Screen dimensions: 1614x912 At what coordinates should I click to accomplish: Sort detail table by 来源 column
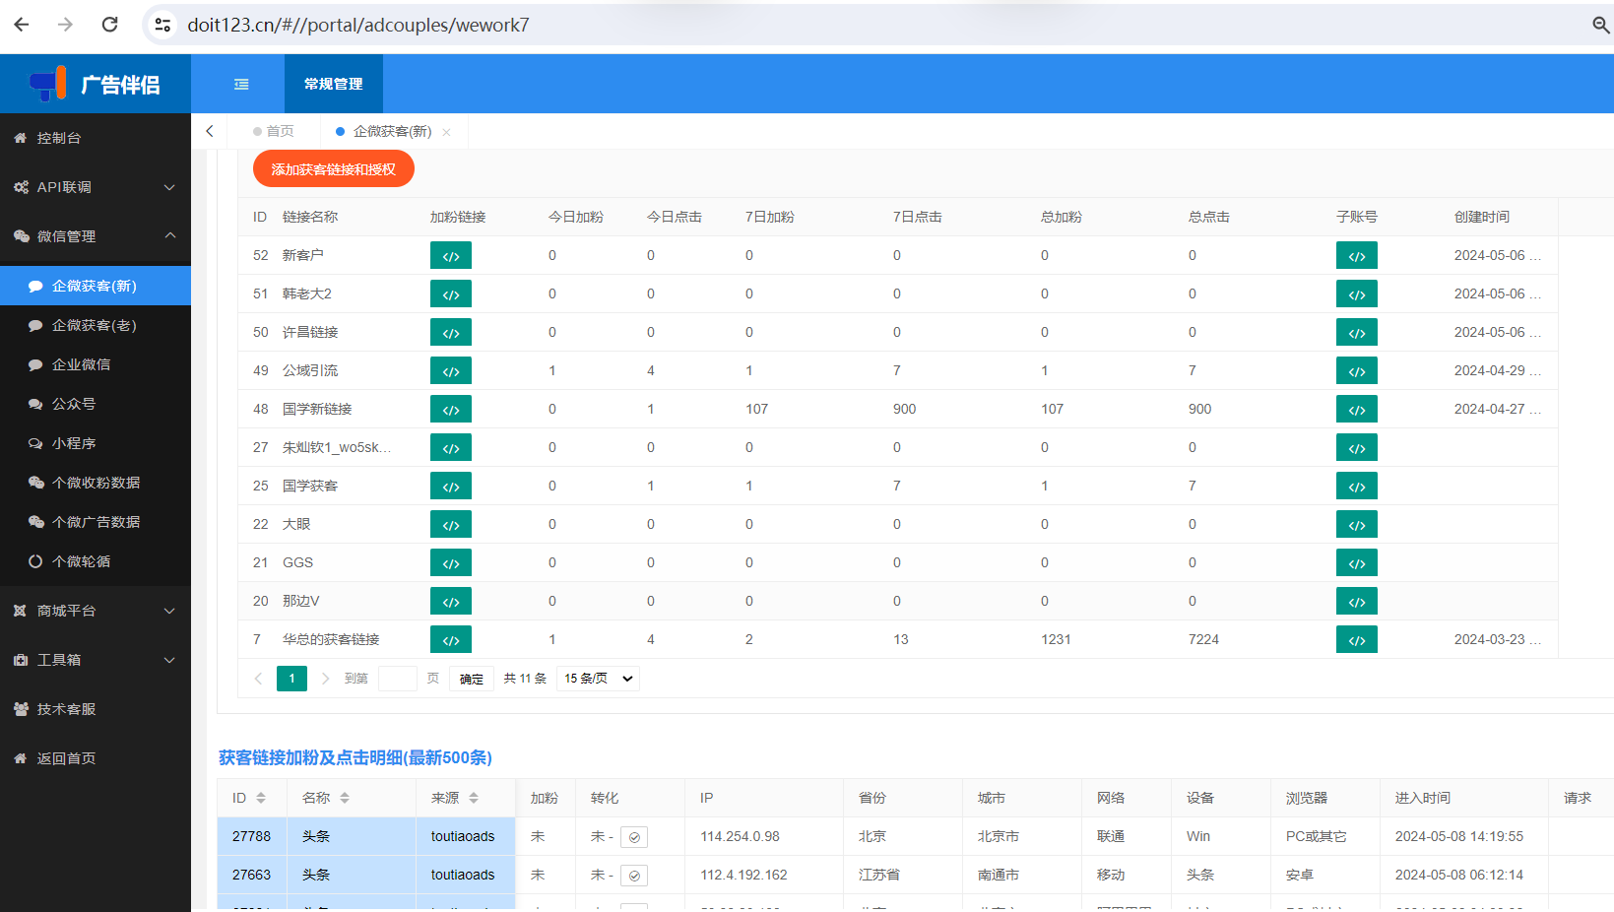tap(474, 798)
